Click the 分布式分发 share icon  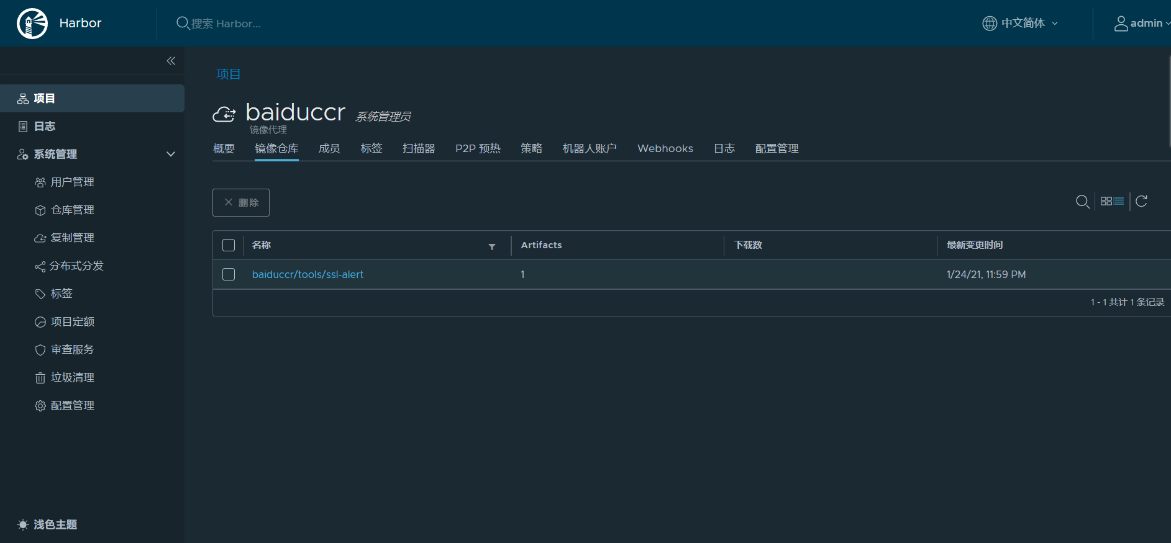(x=40, y=266)
